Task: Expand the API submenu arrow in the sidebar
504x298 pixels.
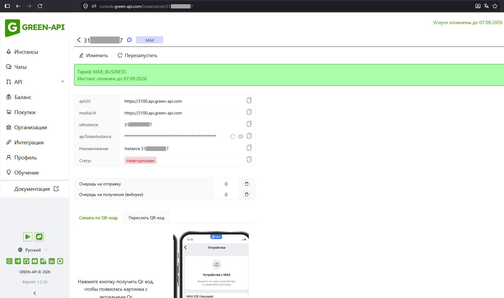Action: (63, 82)
